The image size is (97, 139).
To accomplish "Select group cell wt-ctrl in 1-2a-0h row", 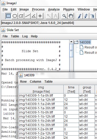I will pos(87,129).
